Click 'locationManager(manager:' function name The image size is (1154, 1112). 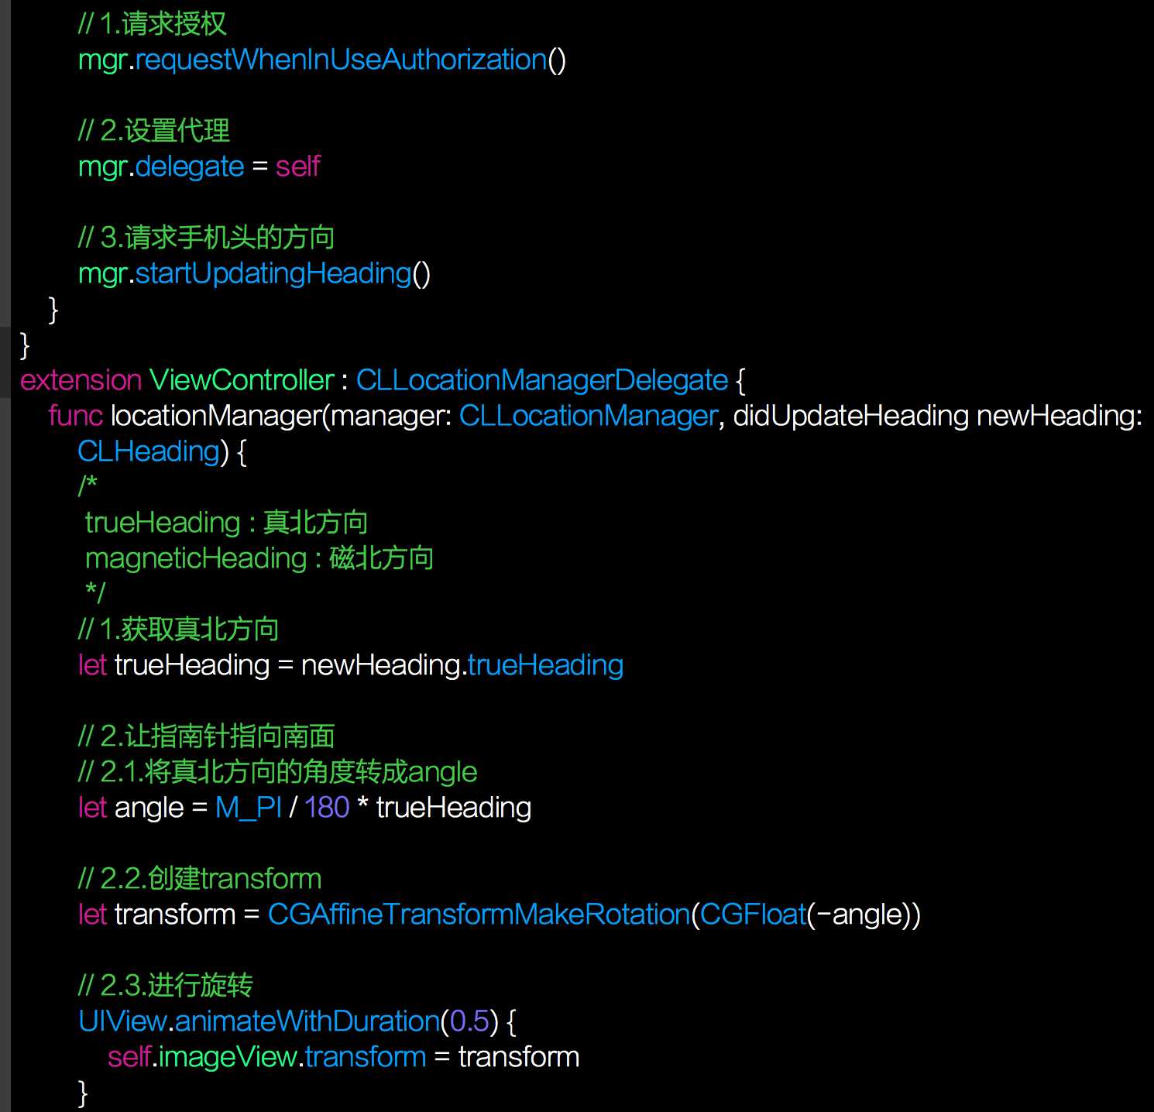click(x=282, y=416)
